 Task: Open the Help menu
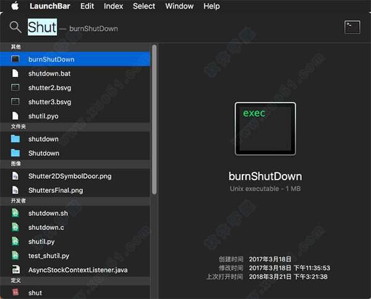point(211,6)
